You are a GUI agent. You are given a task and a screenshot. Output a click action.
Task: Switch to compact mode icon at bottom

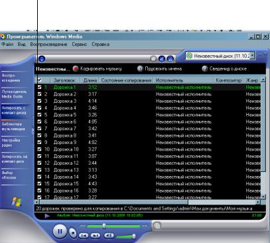click(157, 226)
